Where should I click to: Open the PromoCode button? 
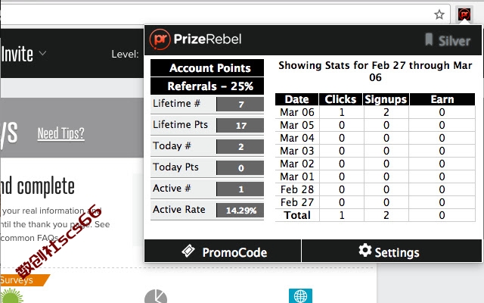pyautogui.click(x=222, y=251)
